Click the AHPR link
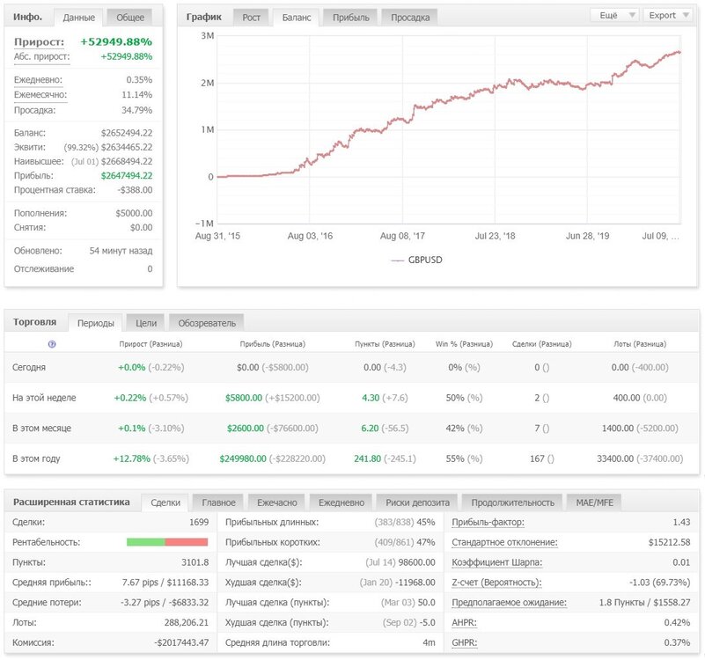 [x=464, y=623]
